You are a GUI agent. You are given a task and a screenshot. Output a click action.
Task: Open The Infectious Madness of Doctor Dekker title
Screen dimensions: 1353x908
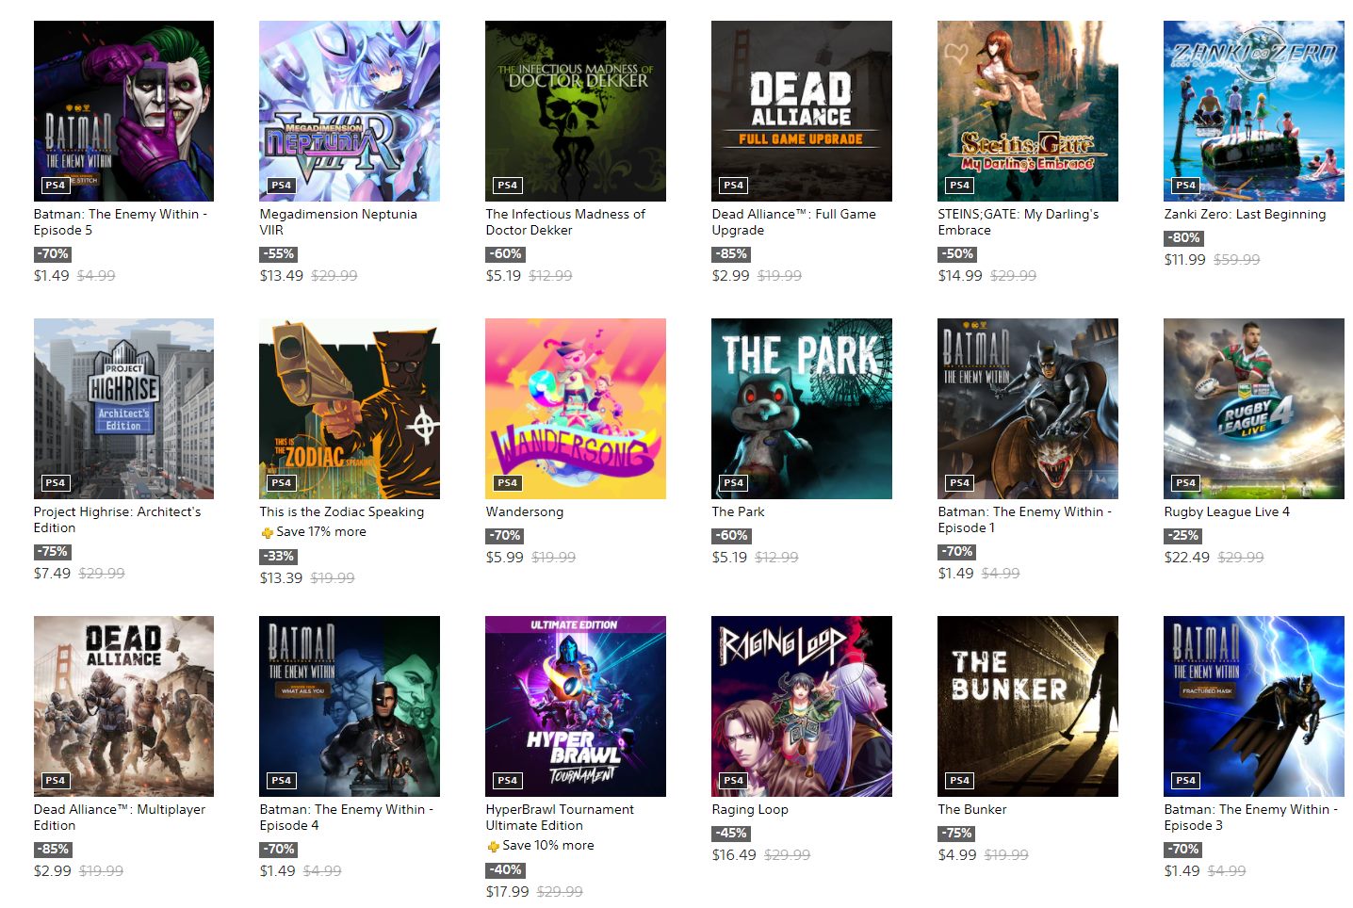[565, 222]
